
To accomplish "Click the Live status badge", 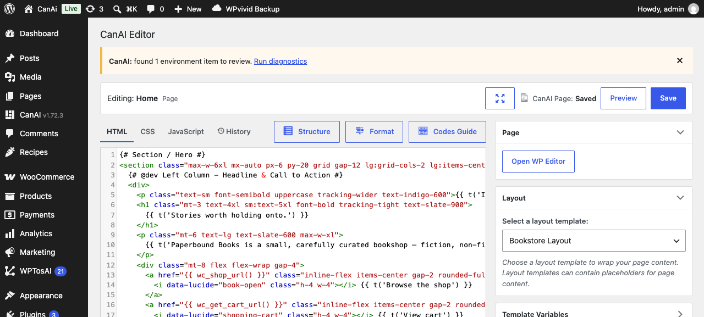I will pos(70,9).
